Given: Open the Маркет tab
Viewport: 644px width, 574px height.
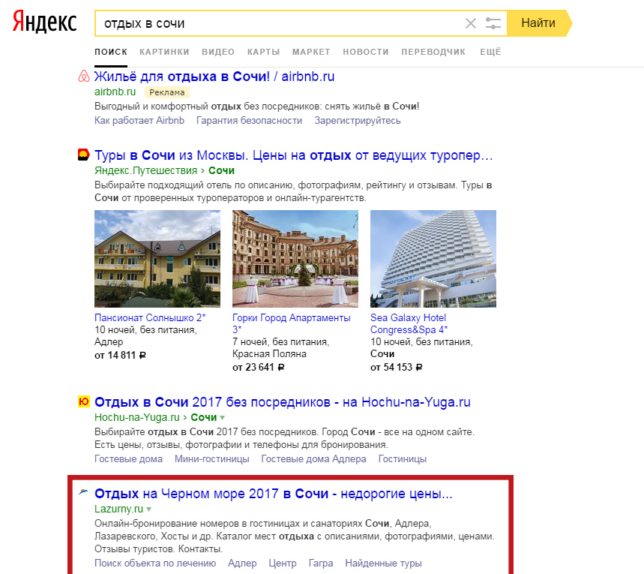Looking at the screenshot, I should click(311, 52).
